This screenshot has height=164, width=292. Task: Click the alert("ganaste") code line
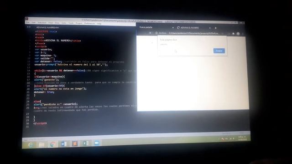pos(47,80)
